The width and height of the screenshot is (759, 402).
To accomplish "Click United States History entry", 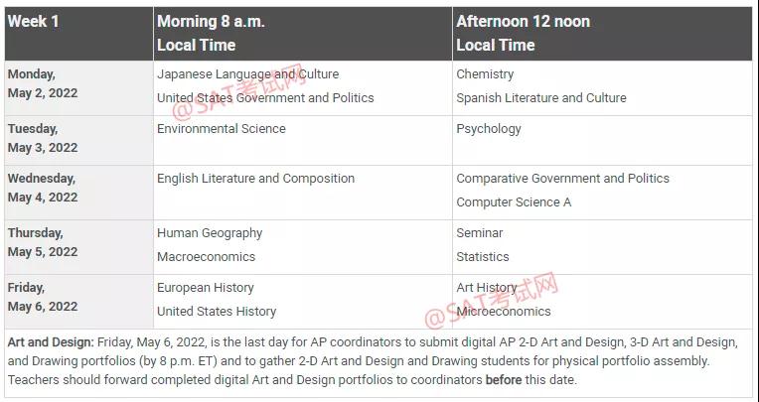I will pyautogui.click(x=217, y=312).
